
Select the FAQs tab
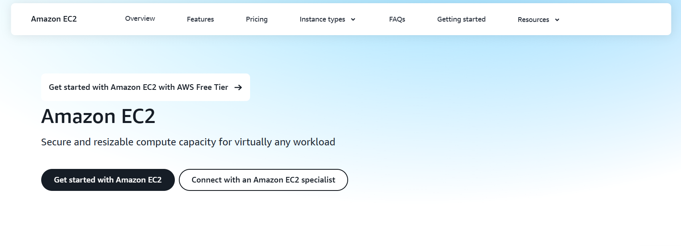397,19
